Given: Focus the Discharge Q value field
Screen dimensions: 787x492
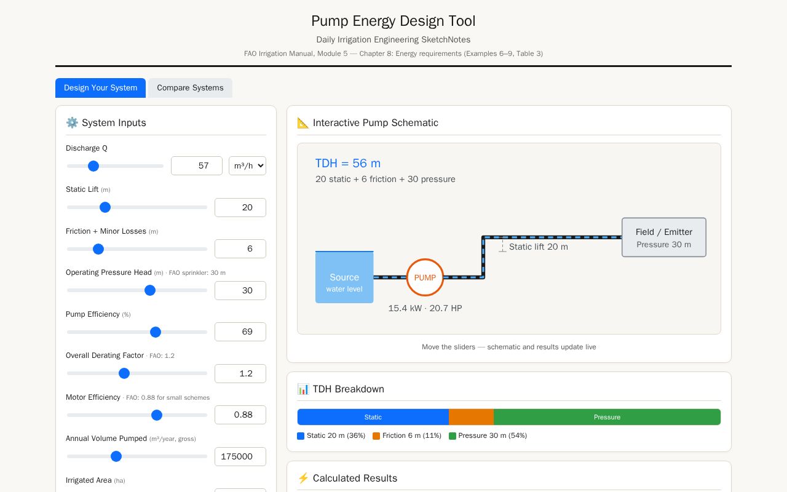Looking at the screenshot, I should [x=197, y=166].
